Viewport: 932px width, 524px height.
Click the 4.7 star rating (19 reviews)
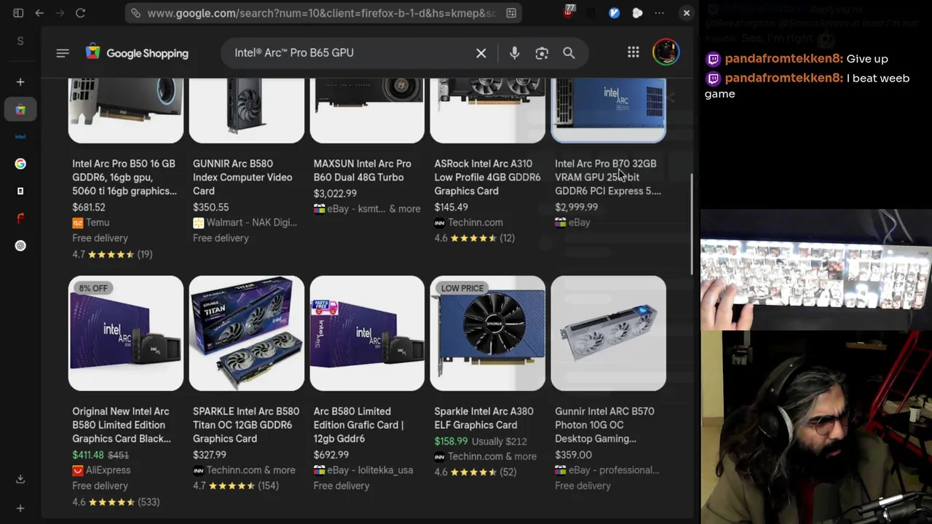click(x=112, y=255)
